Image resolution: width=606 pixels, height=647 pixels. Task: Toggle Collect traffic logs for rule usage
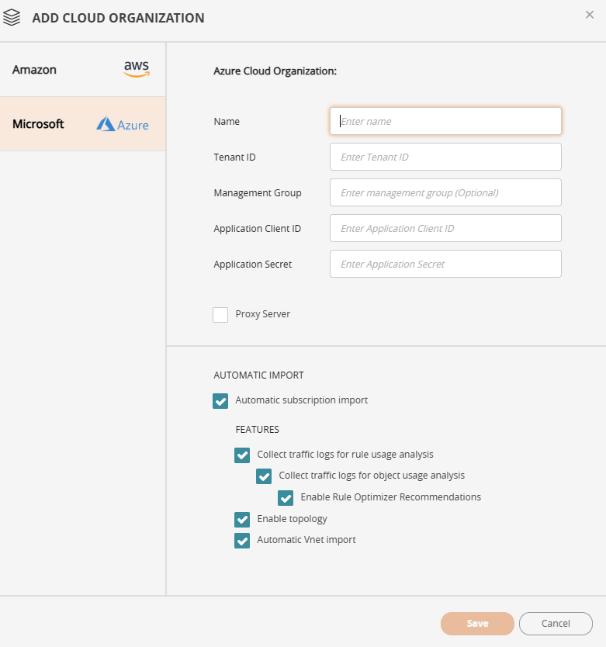tap(242, 455)
